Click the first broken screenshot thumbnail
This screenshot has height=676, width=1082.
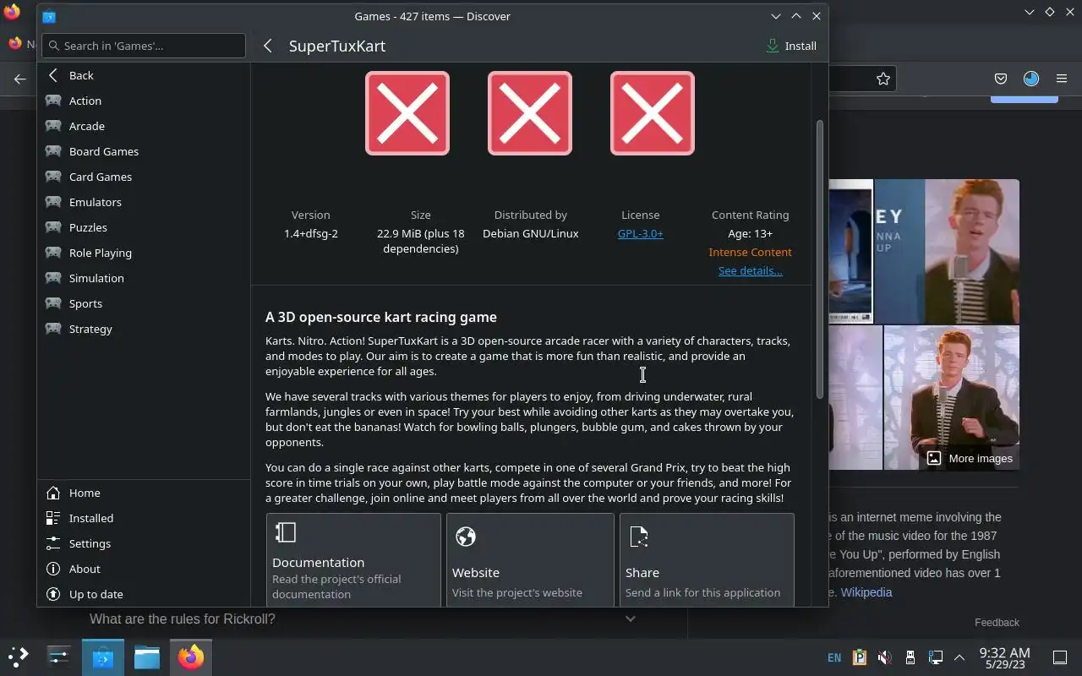coord(407,113)
